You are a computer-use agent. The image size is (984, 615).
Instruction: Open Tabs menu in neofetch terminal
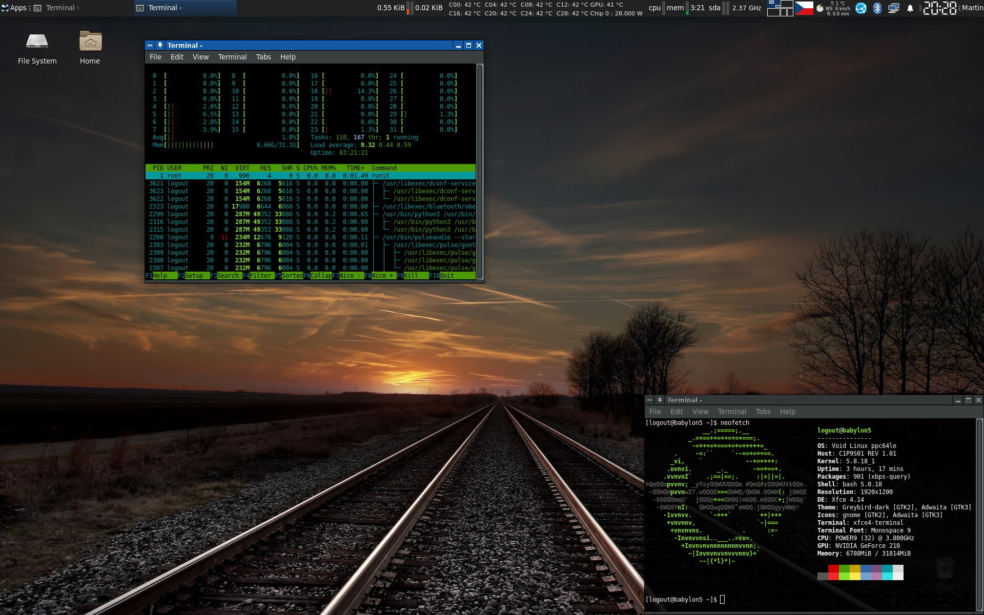(763, 412)
